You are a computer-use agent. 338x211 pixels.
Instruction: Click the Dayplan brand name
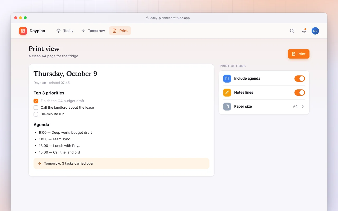coord(37,31)
